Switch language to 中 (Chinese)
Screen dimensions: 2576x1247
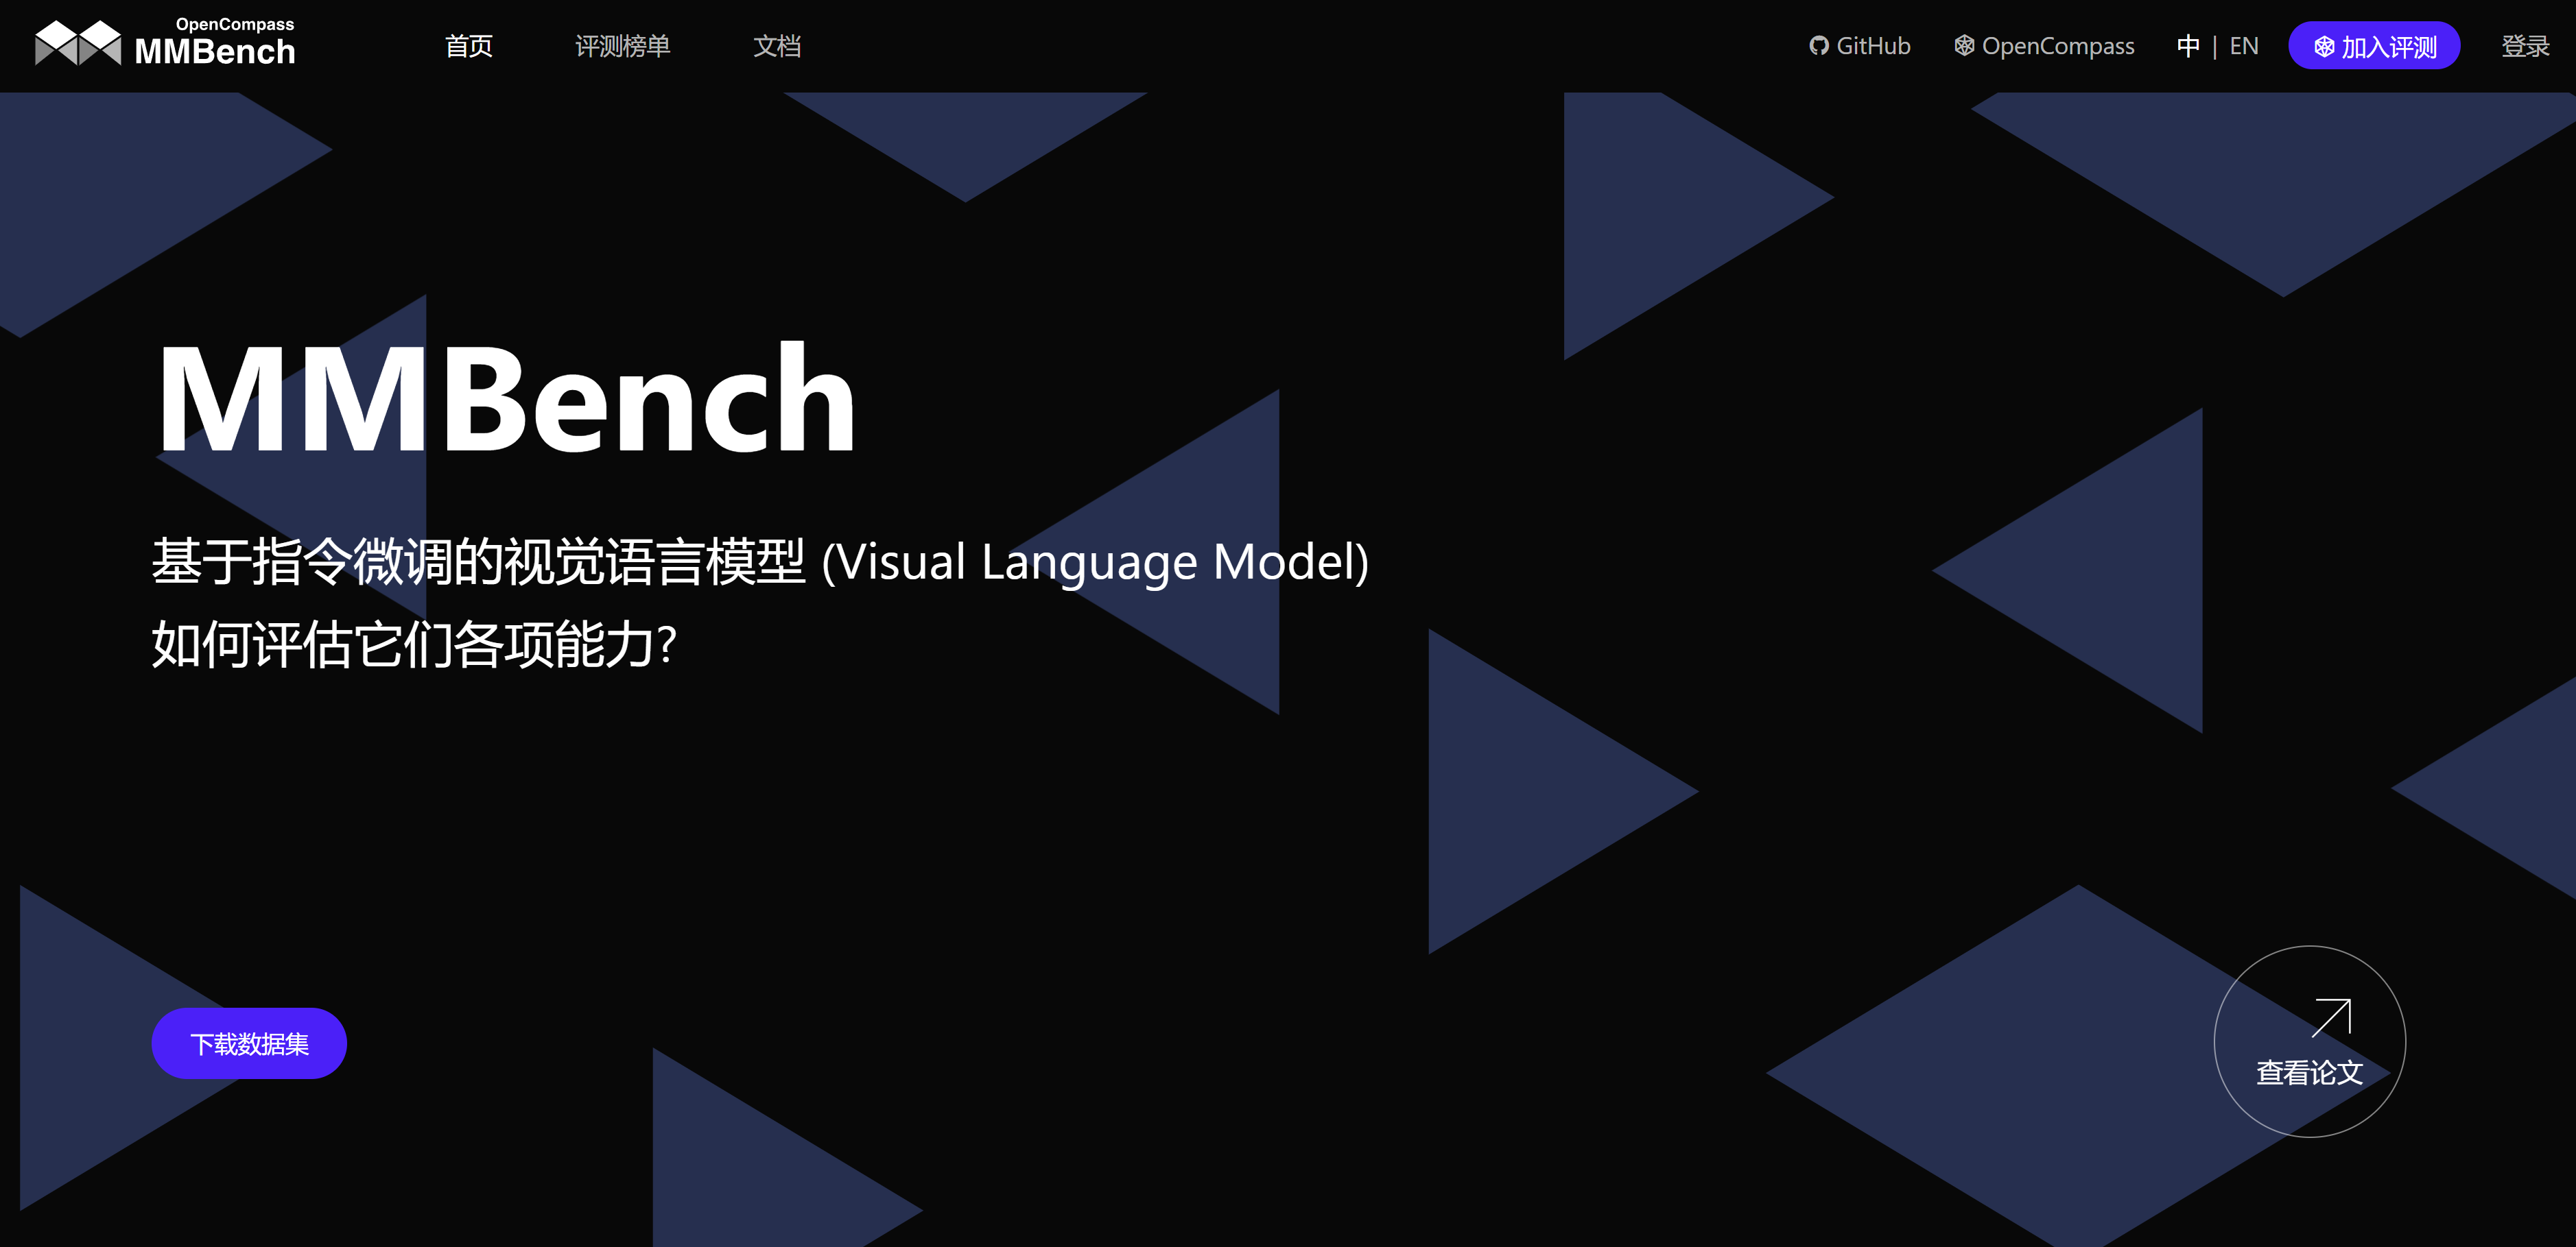coord(2188,46)
